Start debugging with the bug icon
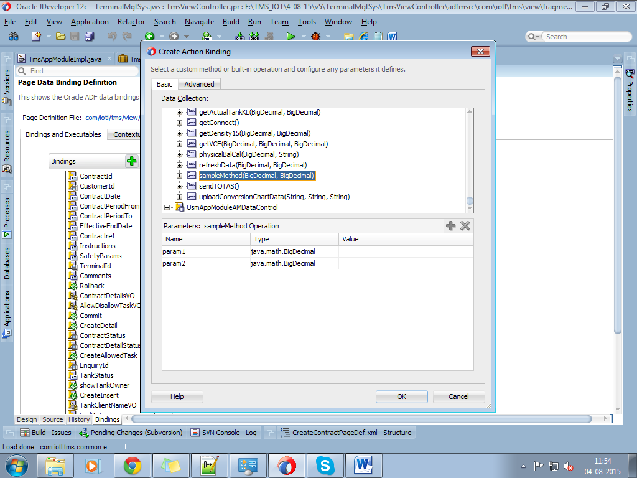 click(315, 37)
